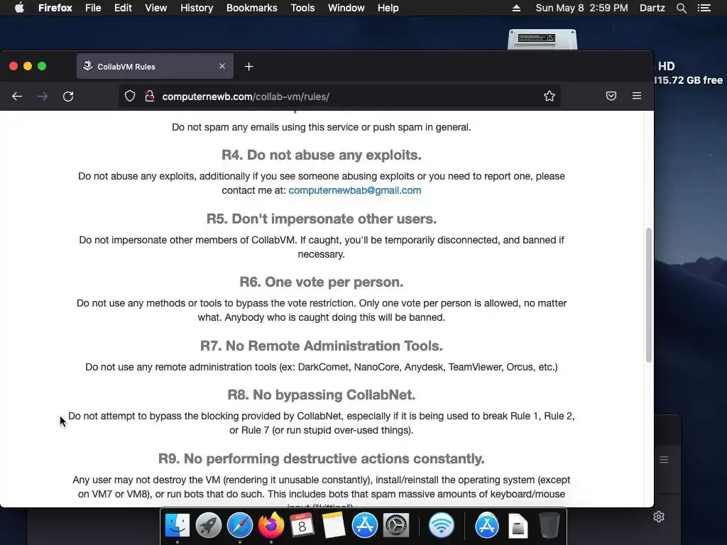Open the Firefox menu in menu bar
The image size is (727, 545).
[55, 8]
